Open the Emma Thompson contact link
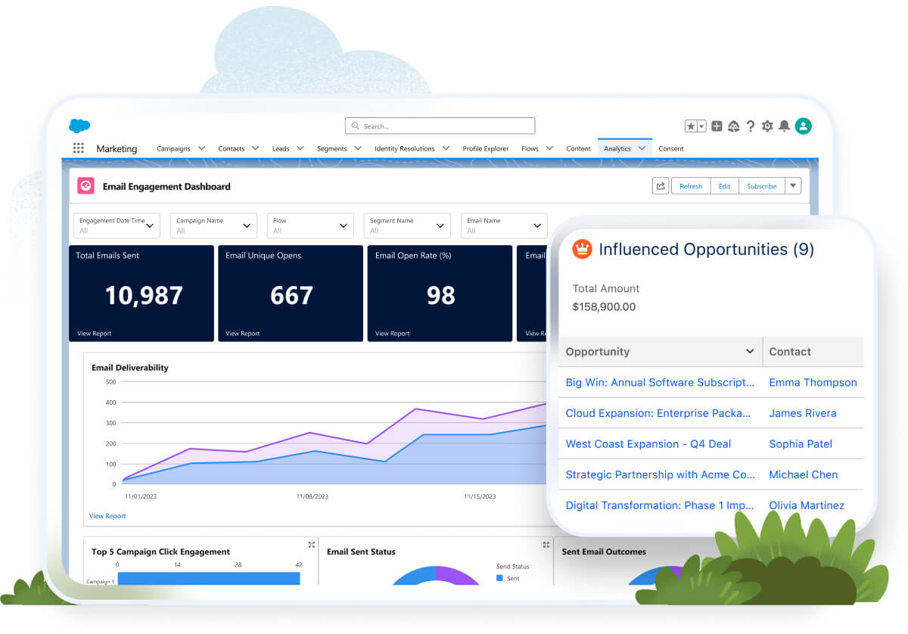The width and height of the screenshot is (908, 634). [x=813, y=383]
